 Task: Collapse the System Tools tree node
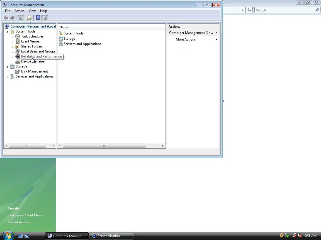pos(7,32)
